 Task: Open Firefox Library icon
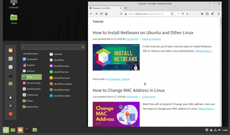click(202, 14)
